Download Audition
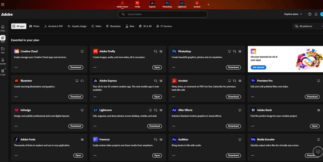323x162 pixels. pyautogui.click(x=233, y=155)
